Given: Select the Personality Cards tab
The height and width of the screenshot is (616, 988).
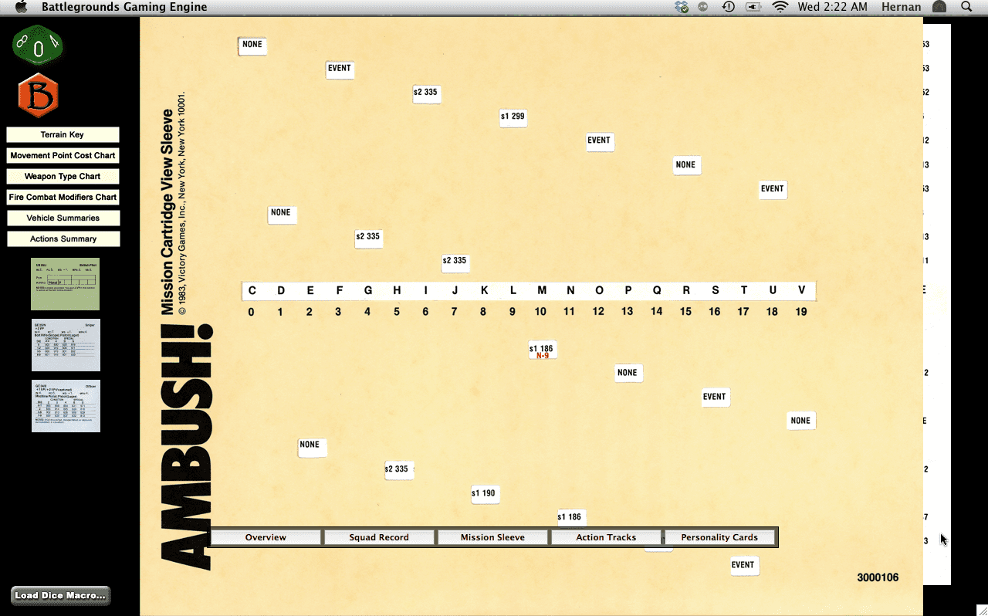Looking at the screenshot, I should pyautogui.click(x=719, y=537).
